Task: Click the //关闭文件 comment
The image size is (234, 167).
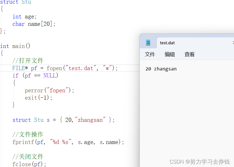Action: (28, 156)
